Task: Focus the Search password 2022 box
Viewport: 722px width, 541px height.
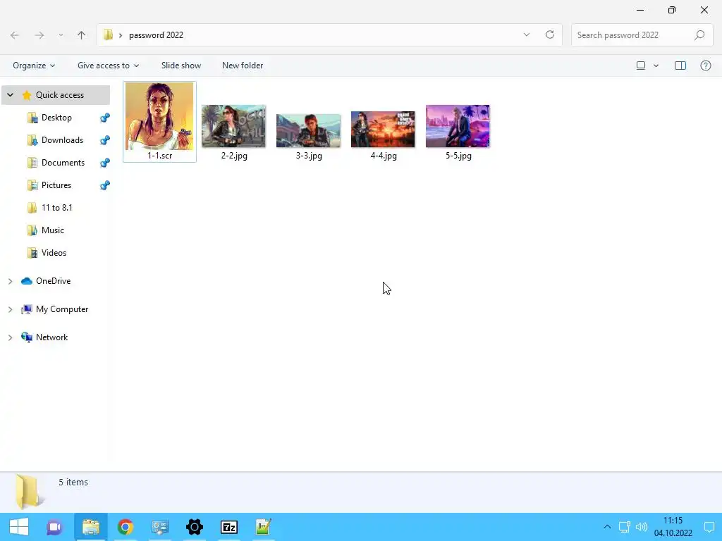Action: click(x=642, y=35)
